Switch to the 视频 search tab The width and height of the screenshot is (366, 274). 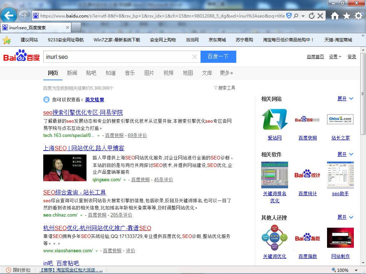click(x=168, y=73)
